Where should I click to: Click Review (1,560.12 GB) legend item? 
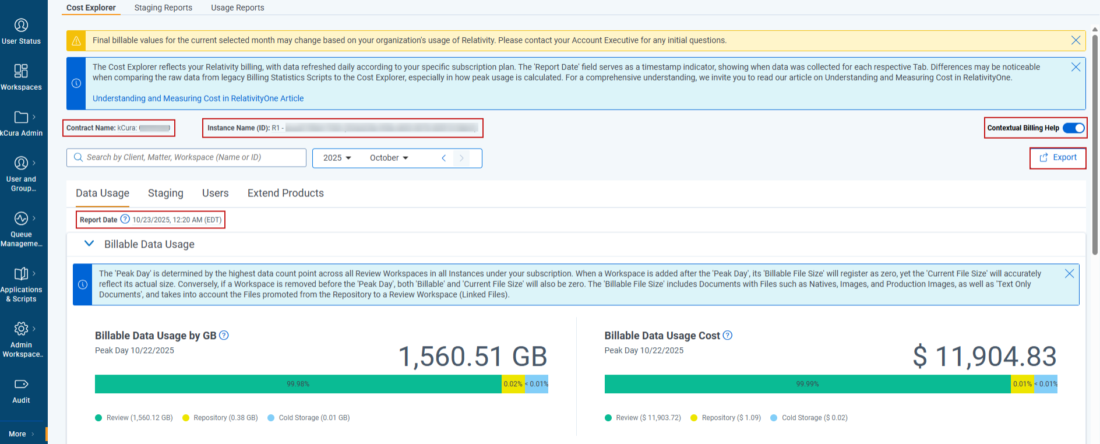(134, 418)
